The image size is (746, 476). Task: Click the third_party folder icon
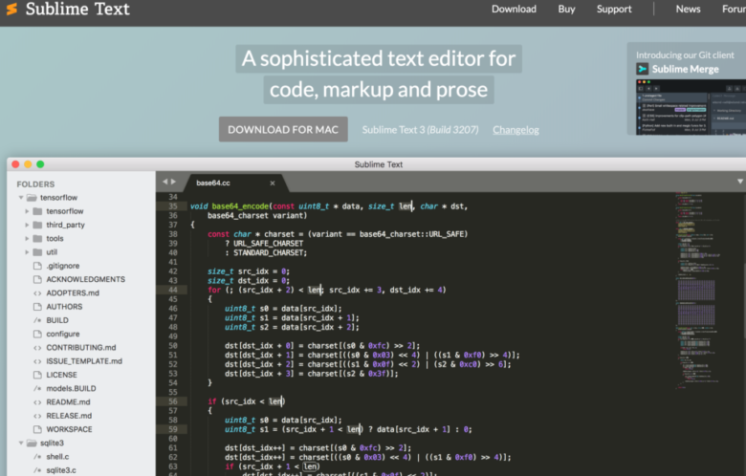tap(37, 225)
